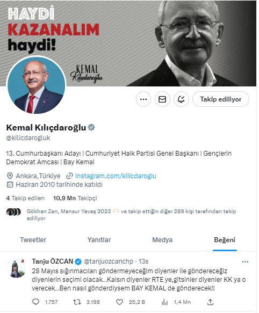Click the retweet arrows icon
This screenshot has height=313, width=259.
point(77,302)
